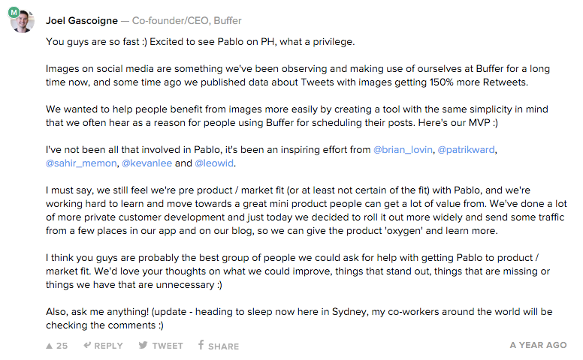This screenshot has width=583, height=360.
Task: Click the Co-founder/CEO, Buffer headline
Action: click(186, 21)
